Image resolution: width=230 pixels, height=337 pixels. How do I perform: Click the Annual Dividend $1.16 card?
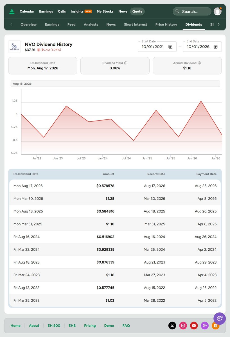click(187, 65)
